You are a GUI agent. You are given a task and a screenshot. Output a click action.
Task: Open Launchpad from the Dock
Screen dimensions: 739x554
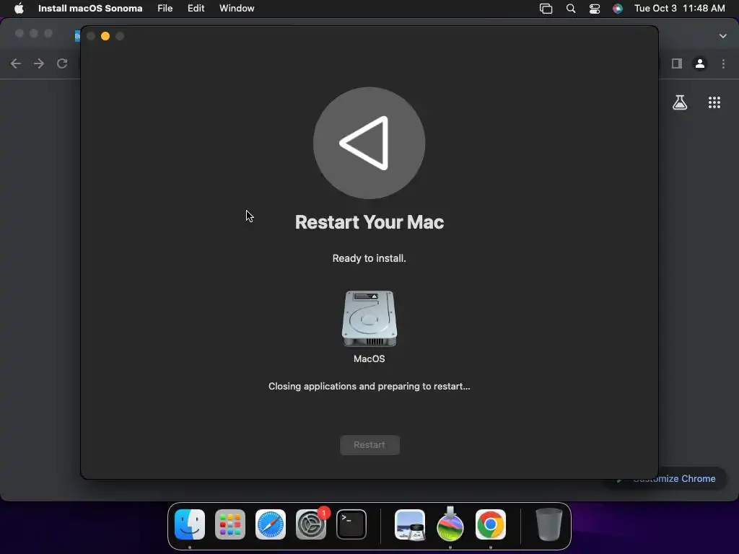(x=230, y=524)
